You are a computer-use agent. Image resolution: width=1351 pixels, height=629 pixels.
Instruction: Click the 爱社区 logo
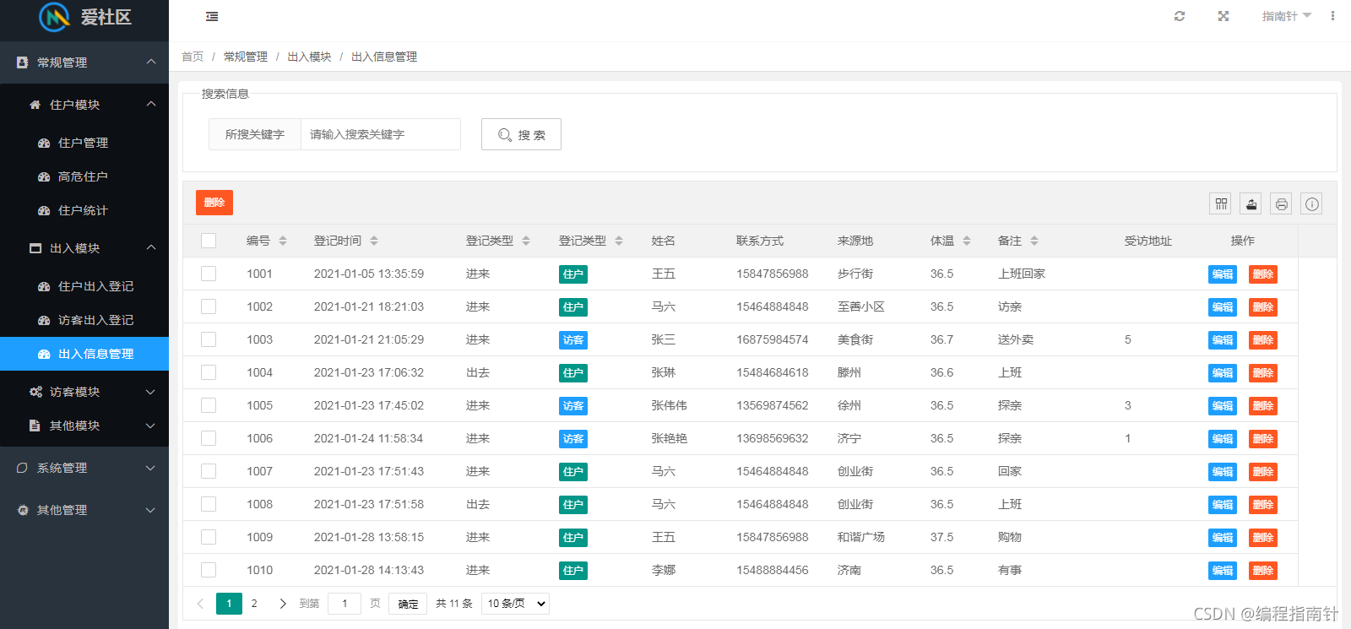click(84, 17)
